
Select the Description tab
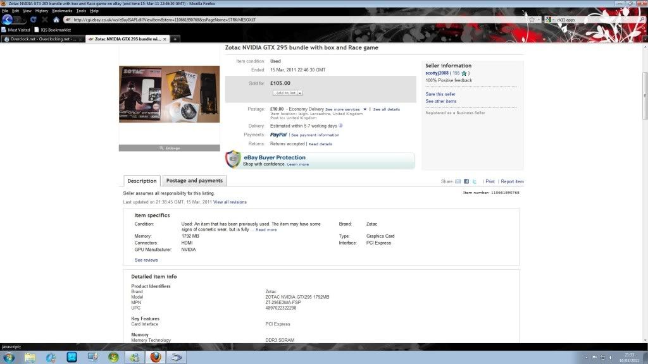142,181
